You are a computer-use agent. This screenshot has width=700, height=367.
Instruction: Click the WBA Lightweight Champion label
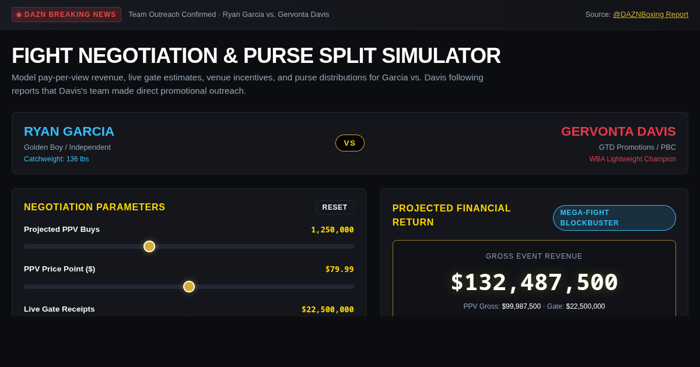(x=632, y=159)
